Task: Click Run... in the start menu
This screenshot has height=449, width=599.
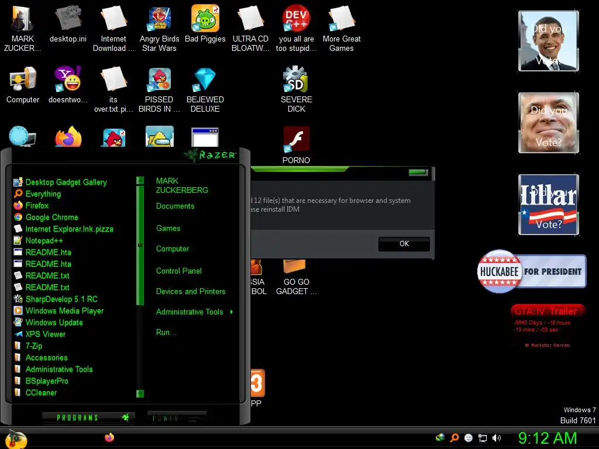Action: point(166,332)
